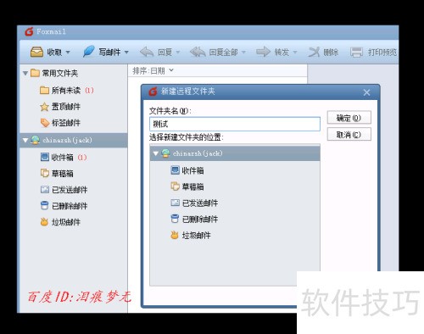This screenshot has width=424, height=334.
Task: Click the 已删除邮件 trash icon in sidebar
Action: click(x=44, y=205)
